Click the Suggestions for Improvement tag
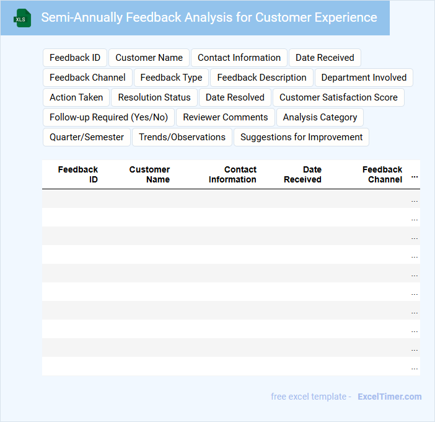The width and height of the screenshot is (435, 422). click(x=301, y=137)
